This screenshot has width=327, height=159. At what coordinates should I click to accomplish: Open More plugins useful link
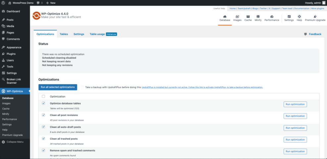click(x=318, y=9)
